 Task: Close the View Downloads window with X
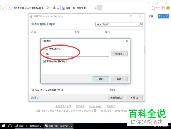point(140,16)
